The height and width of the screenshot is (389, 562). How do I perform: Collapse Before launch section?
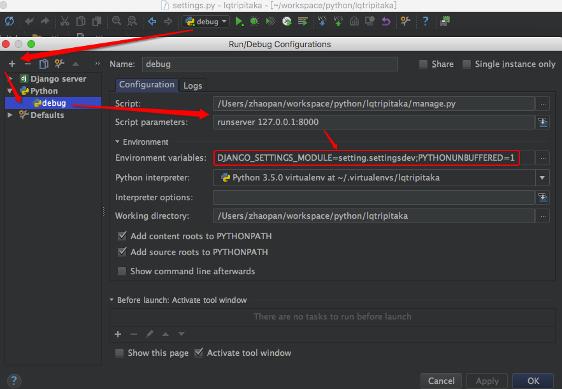[x=112, y=300]
